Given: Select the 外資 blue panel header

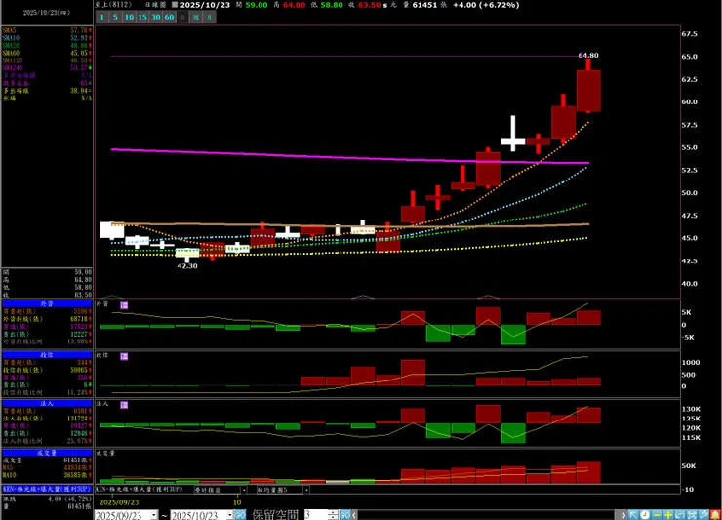Looking at the screenshot, I should [47, 304].
